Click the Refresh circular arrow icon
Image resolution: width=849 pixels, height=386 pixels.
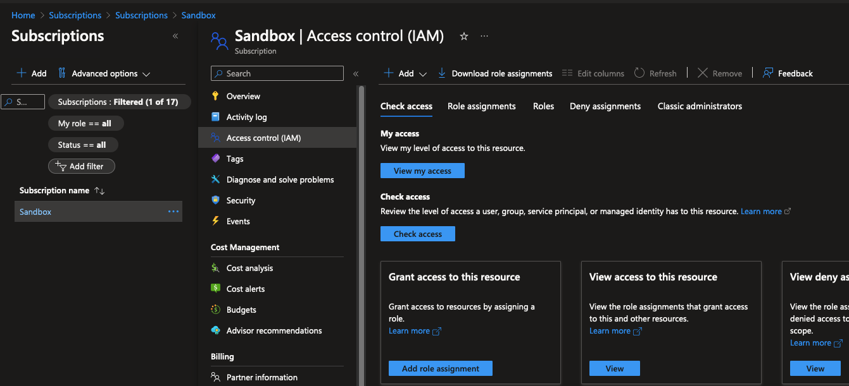(x=639, y=73)
